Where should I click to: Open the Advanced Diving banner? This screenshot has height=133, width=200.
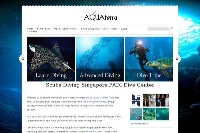100,59
